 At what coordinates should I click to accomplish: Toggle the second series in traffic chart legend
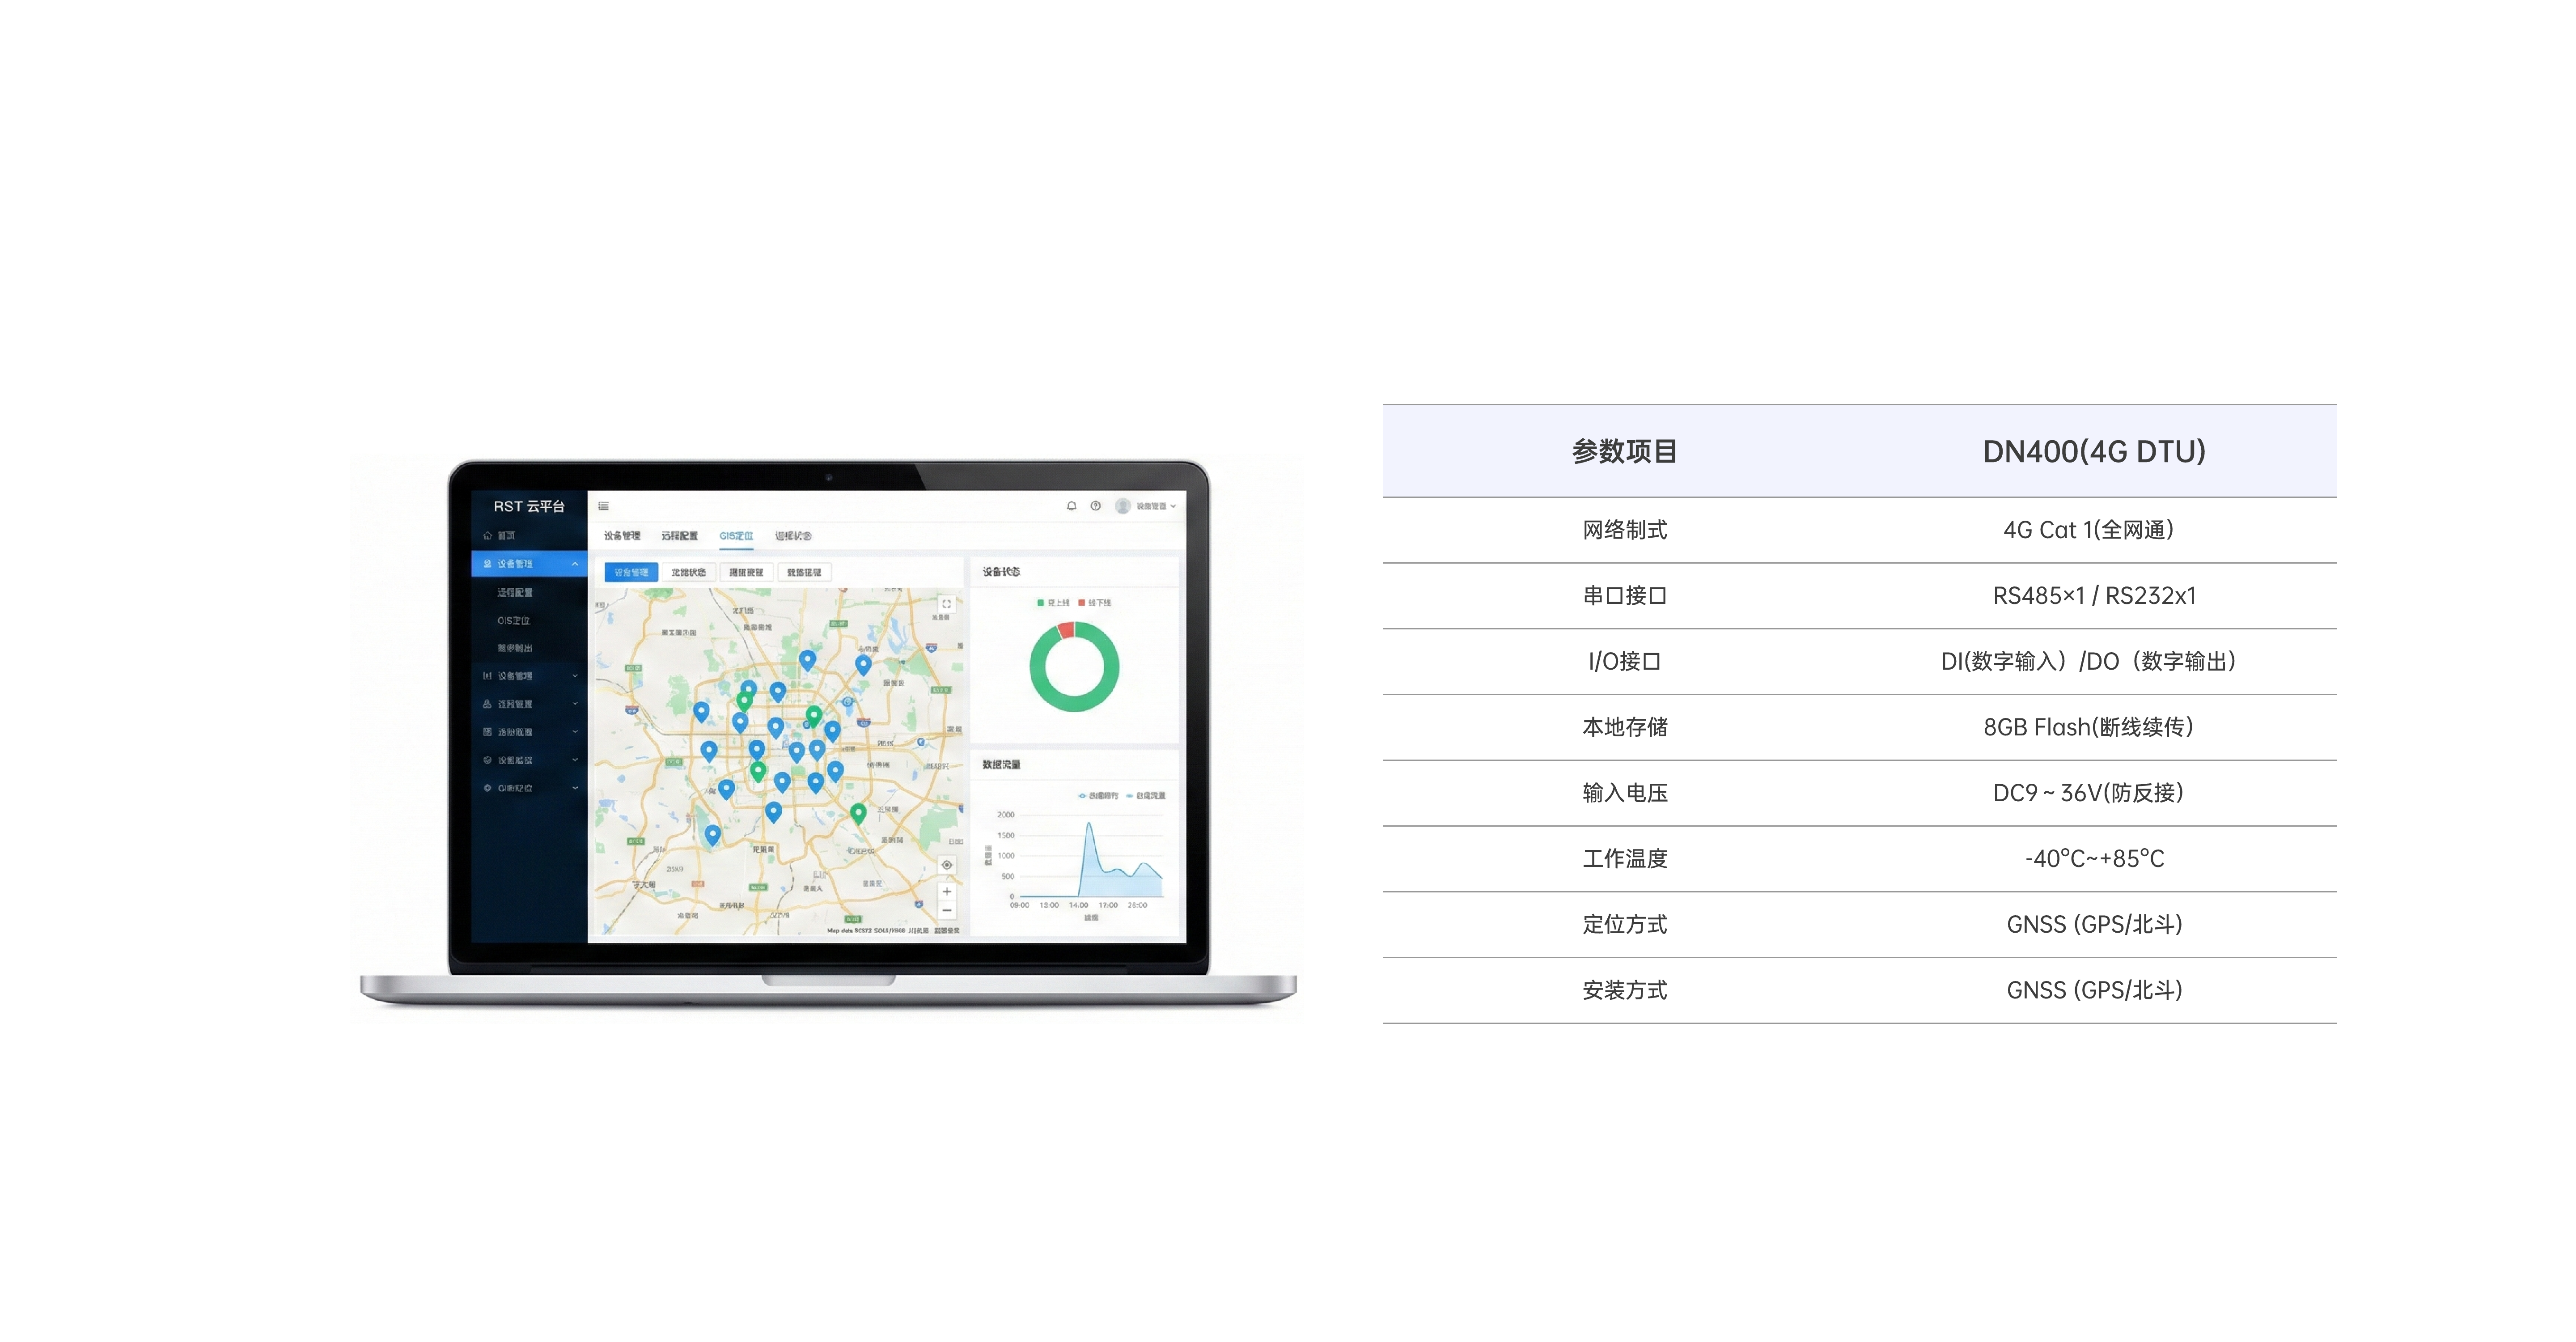click(x=1146, y=796)
